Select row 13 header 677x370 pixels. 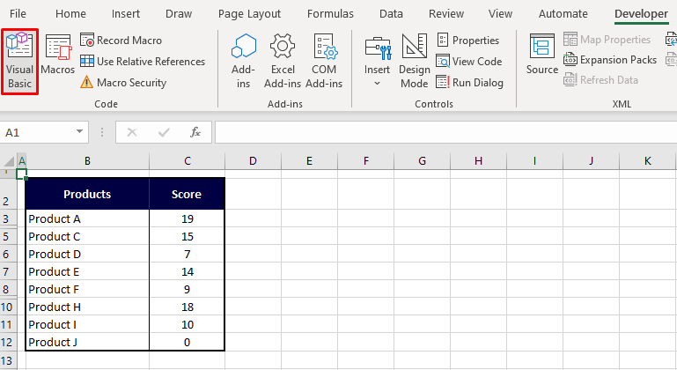[x=8, y=360]
